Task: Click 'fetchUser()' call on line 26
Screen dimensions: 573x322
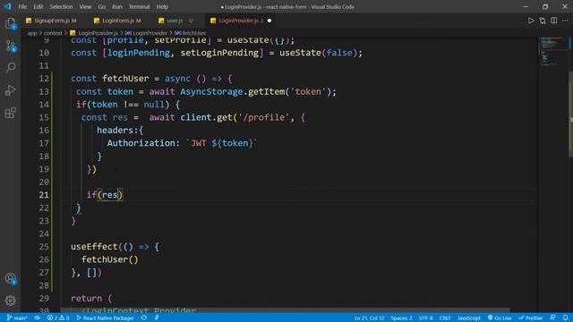Action: coord(109,259)
